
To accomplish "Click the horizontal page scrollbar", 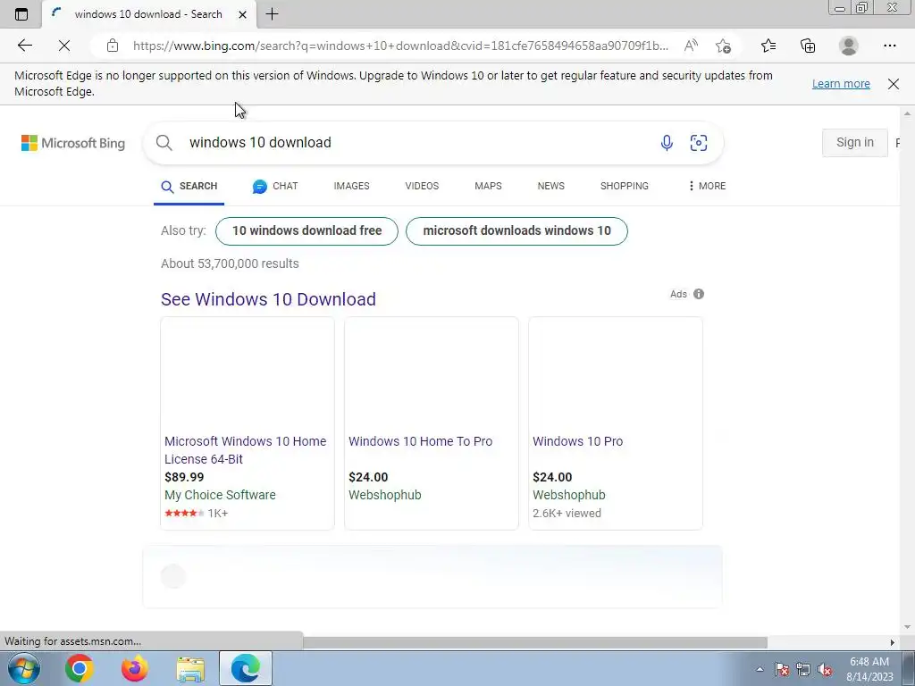I will tap(535, 642).
